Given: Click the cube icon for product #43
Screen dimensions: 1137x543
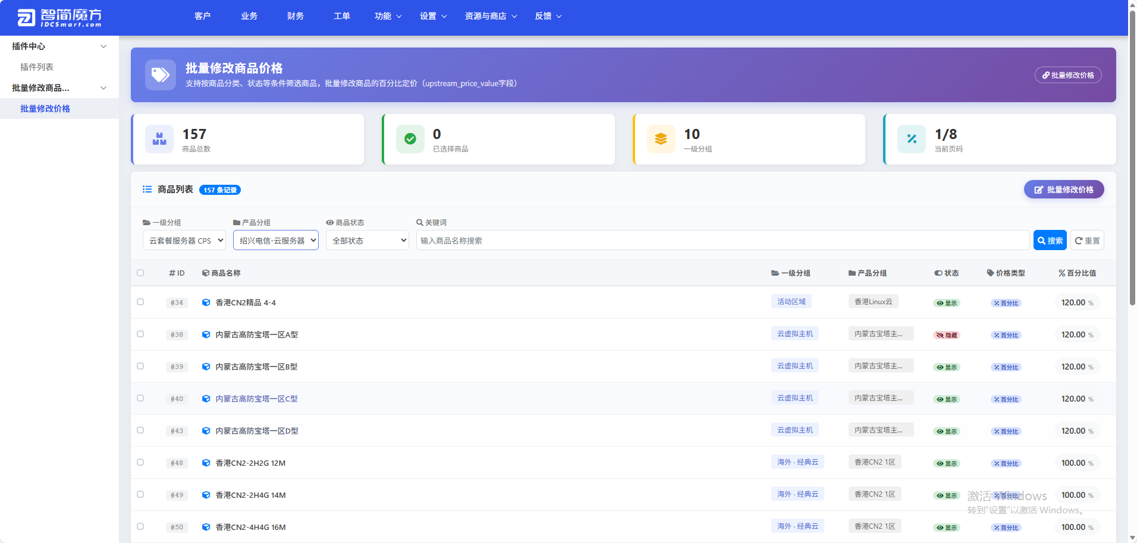Looking at the screenshot, I should pyautogui.click(x=206, y=431).
